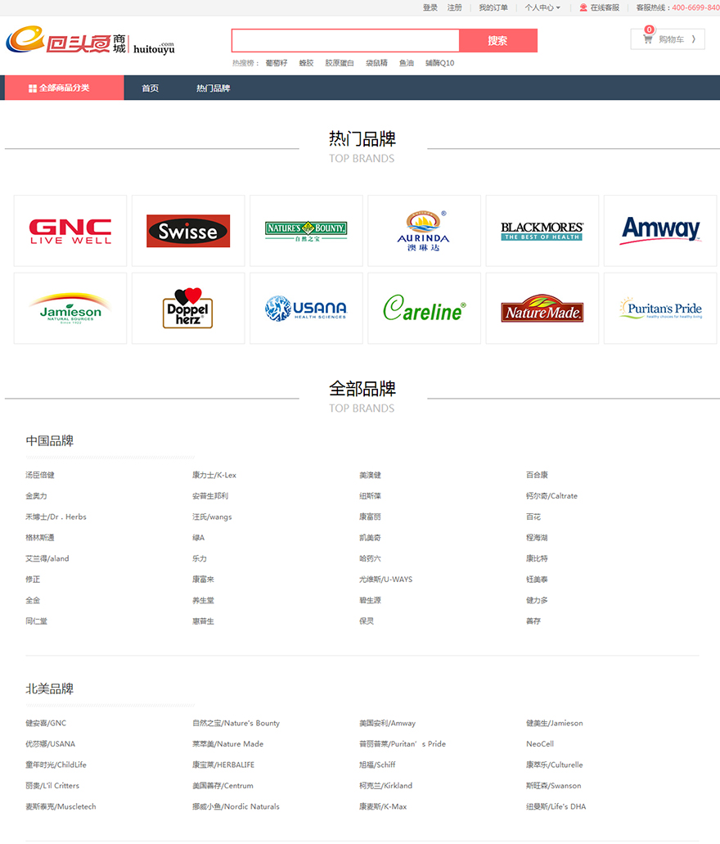720x844 pixels.
Task: Open the 康萃乐/Culturelle brand link
Action: coord(554,765)
